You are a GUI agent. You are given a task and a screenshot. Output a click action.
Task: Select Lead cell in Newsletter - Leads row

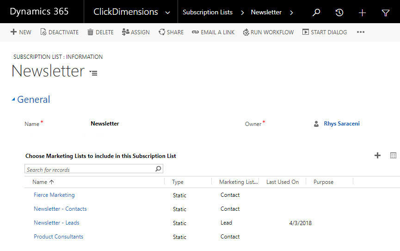pyautogui.click(x=226, y=223)
